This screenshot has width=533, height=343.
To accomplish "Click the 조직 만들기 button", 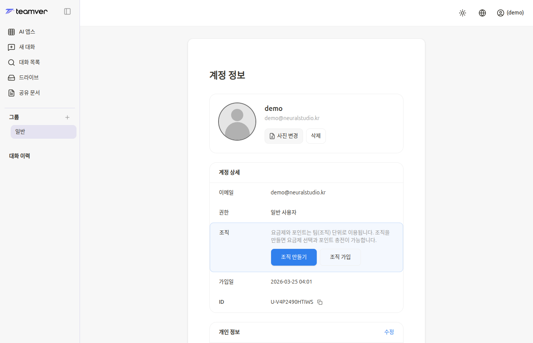I will tap(294, 257).
